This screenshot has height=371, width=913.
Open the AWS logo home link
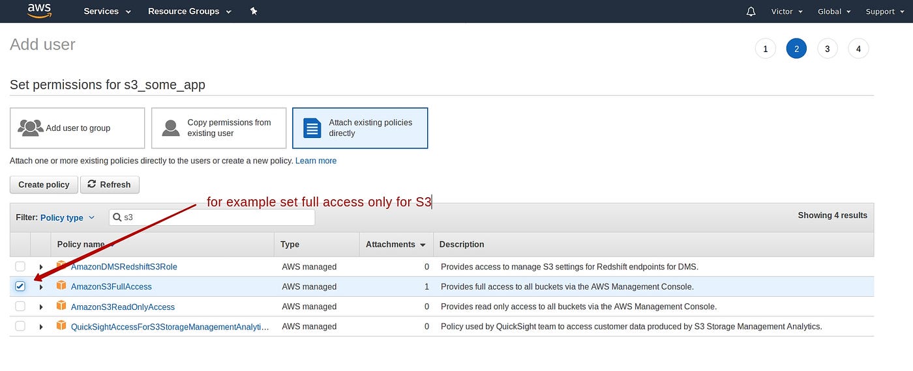39,11
